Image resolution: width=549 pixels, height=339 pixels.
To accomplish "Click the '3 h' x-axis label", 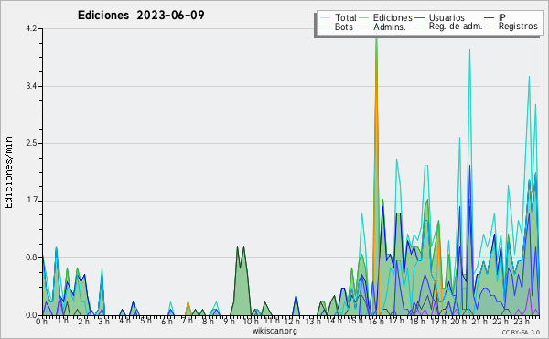I will pyautogui.click(x=103, y=321).
